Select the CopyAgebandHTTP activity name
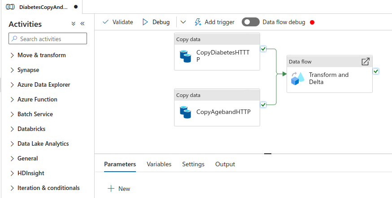 coord(223,112)
